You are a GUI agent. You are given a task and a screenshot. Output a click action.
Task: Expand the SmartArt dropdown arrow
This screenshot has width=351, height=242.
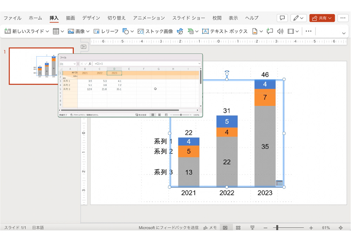[197, 31]
